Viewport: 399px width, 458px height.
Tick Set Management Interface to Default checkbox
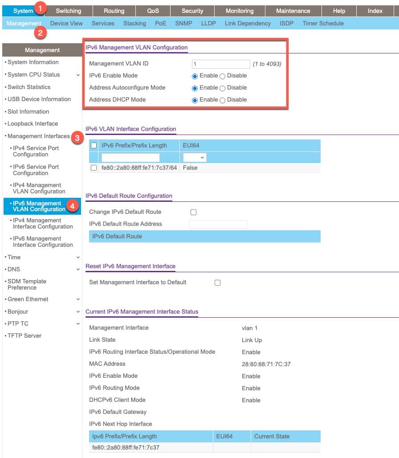[217, 282]
